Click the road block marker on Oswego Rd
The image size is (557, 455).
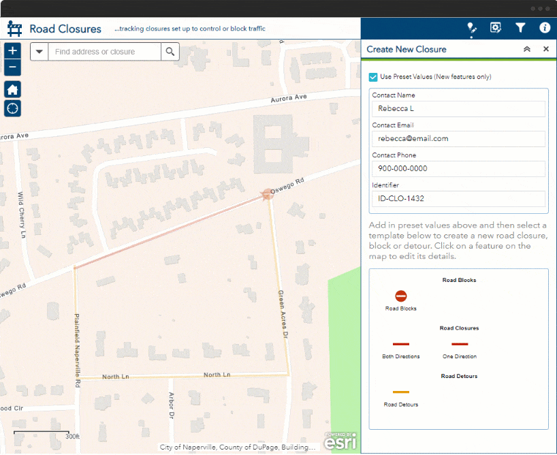(x=266, y=193)
